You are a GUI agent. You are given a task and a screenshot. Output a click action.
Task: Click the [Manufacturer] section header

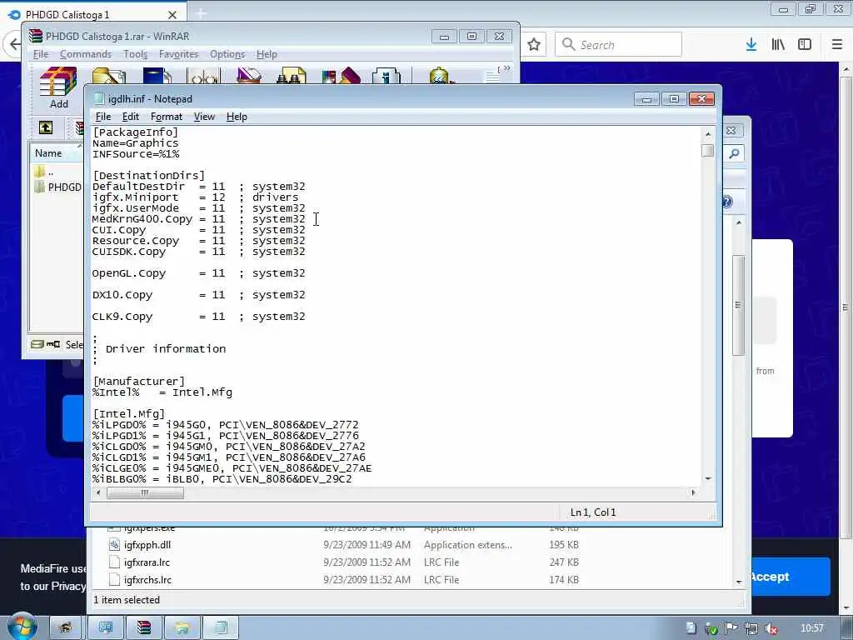click(x=139, y=381)
